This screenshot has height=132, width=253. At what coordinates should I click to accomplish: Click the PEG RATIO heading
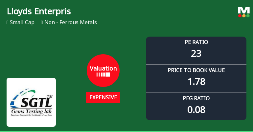(x=196, y=98)
